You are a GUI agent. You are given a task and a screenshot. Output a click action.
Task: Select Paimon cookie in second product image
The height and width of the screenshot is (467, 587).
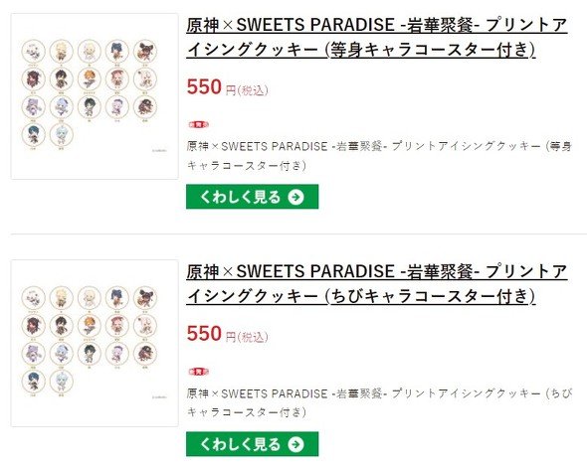33,298
